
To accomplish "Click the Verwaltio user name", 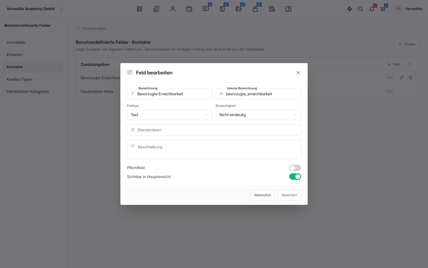I will coord(414,9).
